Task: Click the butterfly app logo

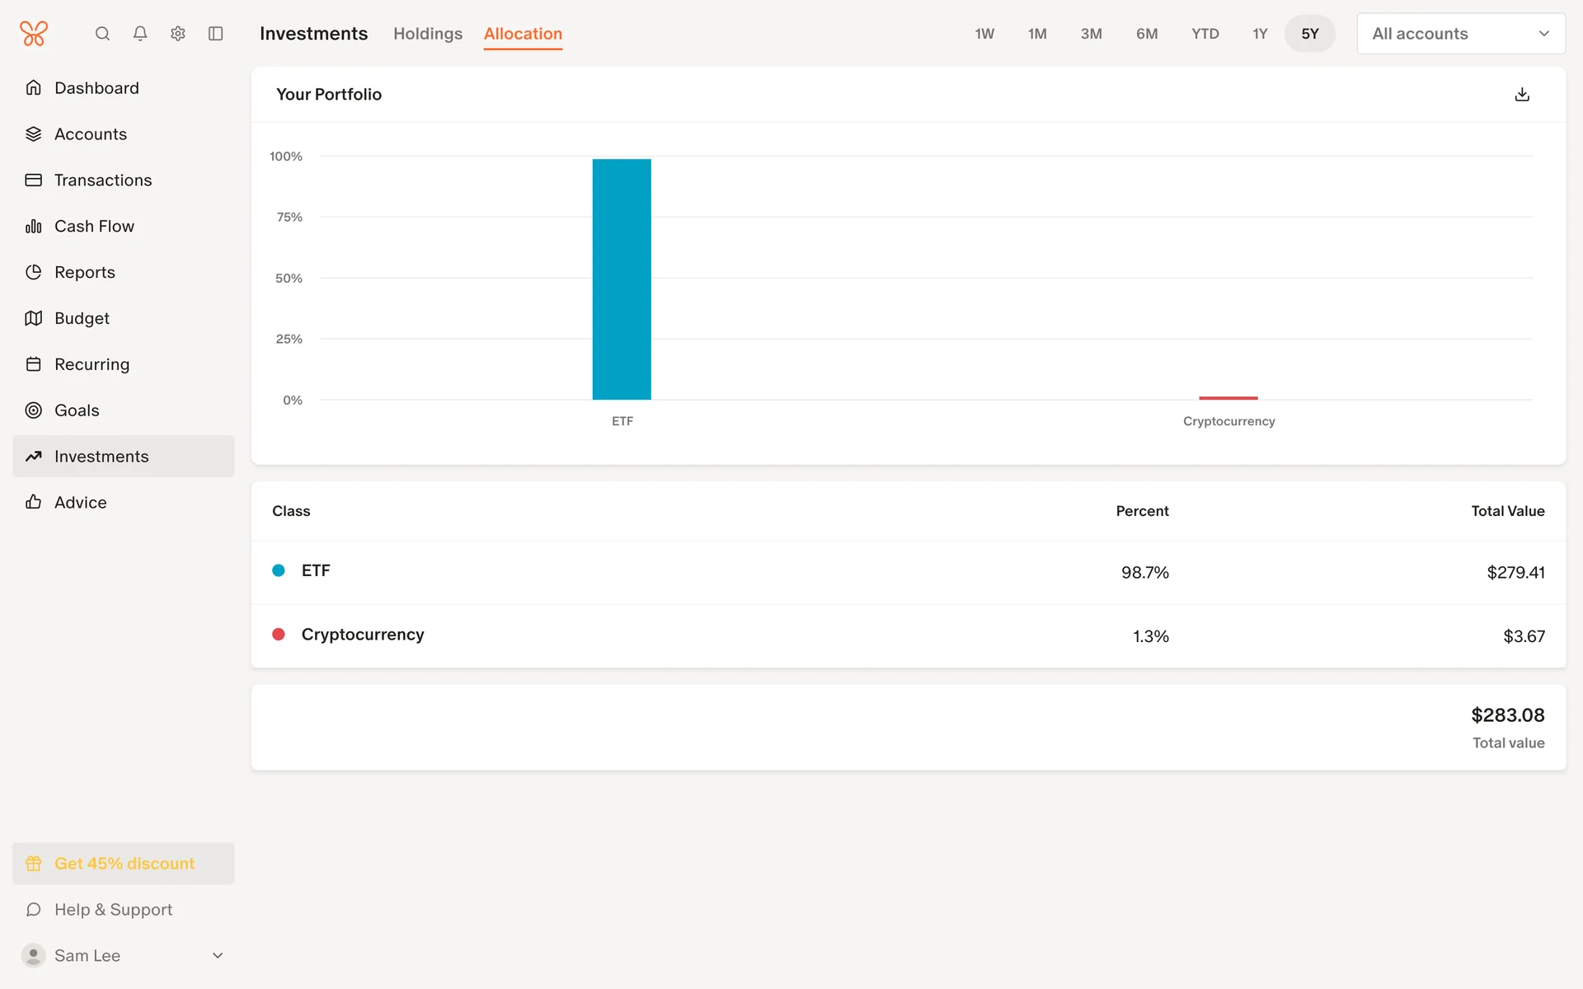Action: (x=34, y=34)
